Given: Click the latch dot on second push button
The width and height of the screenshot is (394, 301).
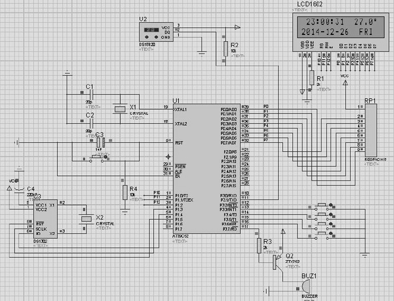Looking at the screenshot, I should pos(331,215).
